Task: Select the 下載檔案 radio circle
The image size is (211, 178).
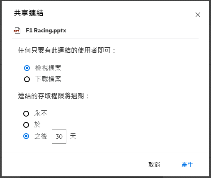Action: coord(27,79)
